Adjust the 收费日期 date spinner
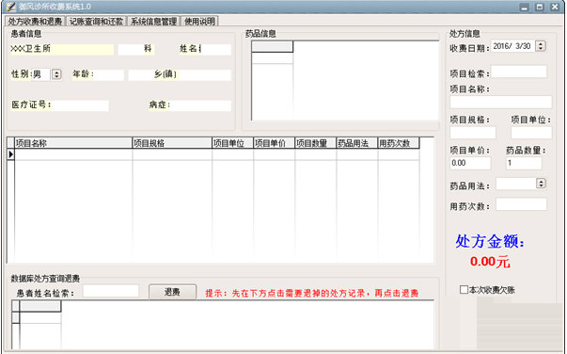This screenshot has height=354, width=567. pos(541,46)
